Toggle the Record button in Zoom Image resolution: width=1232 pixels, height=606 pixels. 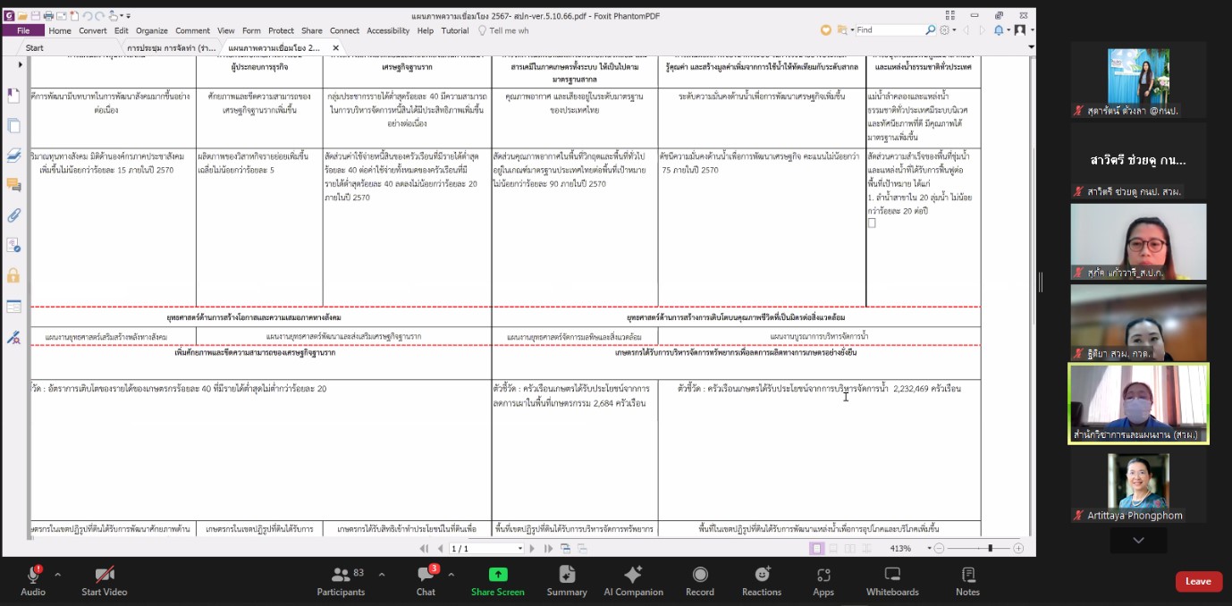pos(700,581)
